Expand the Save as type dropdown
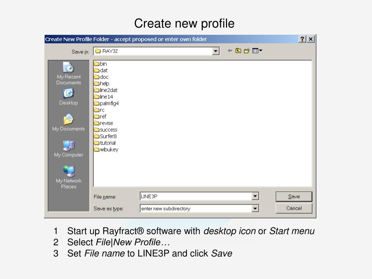Screen dimensions: 372x279 (255, 209)
